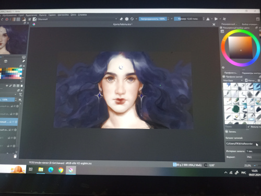Click the 25,0% zoom level dropdown

tap(247, 165)
